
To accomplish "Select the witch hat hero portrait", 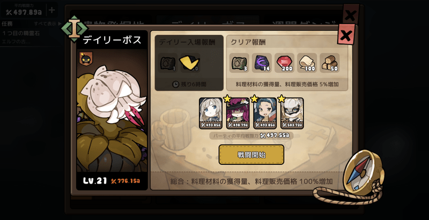I will (x=238, y=113).
